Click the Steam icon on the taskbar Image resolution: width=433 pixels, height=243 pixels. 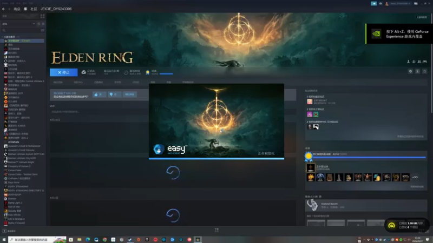[130, 240]
